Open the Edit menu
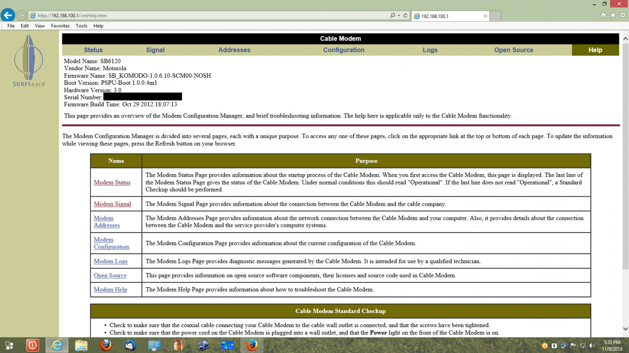Image resolution: width=629 pixels, height=353 pixels. point(25,26)
